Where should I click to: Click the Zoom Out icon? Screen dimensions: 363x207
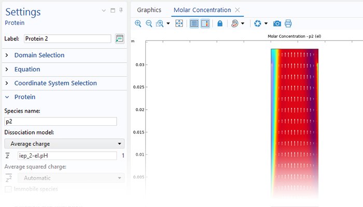[x=149, y=23]
